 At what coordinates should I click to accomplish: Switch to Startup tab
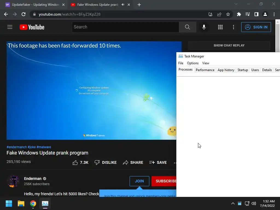[243, 70]
